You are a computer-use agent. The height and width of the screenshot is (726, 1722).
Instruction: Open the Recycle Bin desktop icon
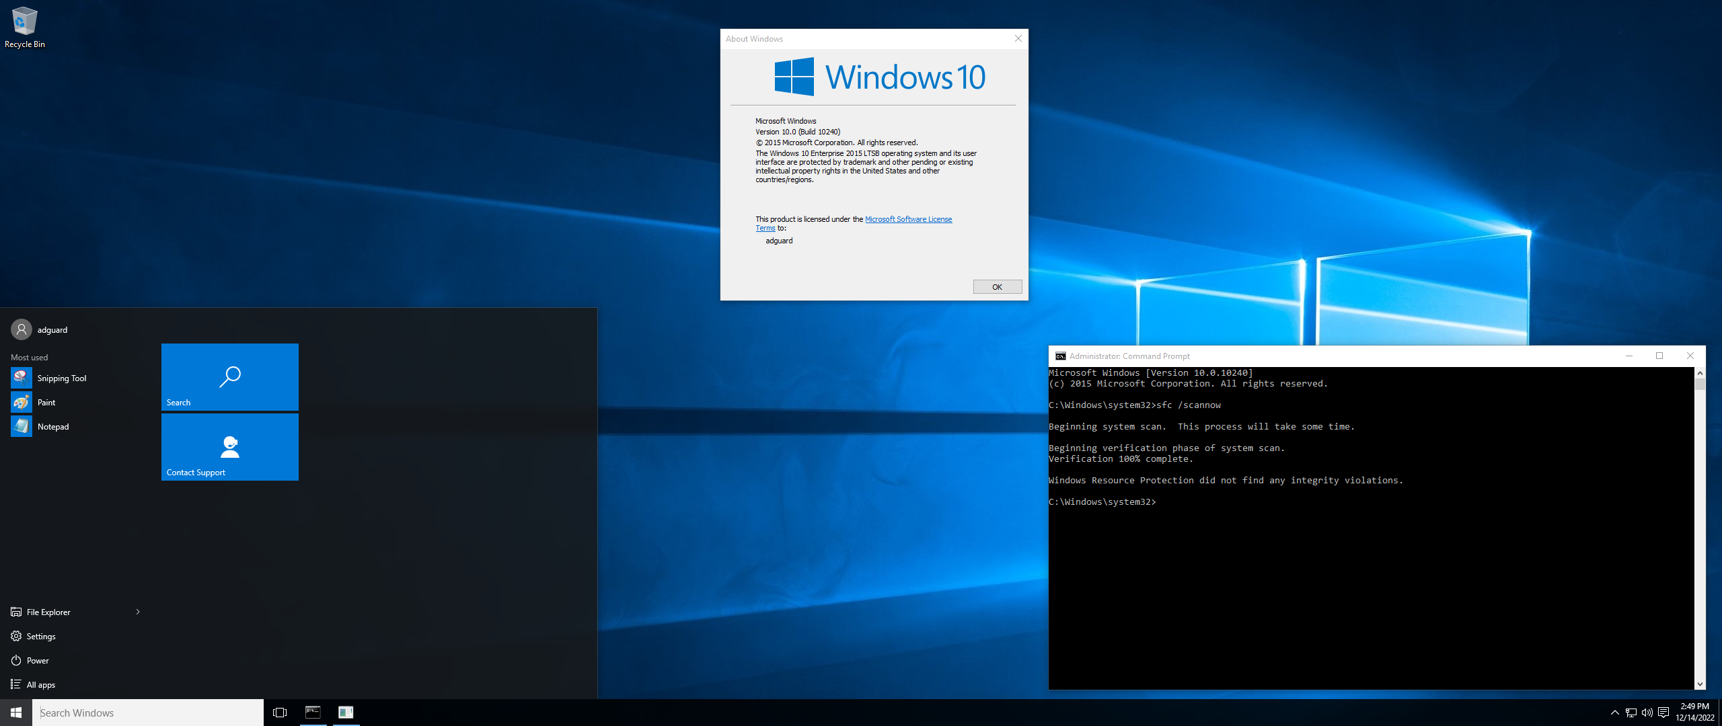pyautogui.click(x=24, y=28)
